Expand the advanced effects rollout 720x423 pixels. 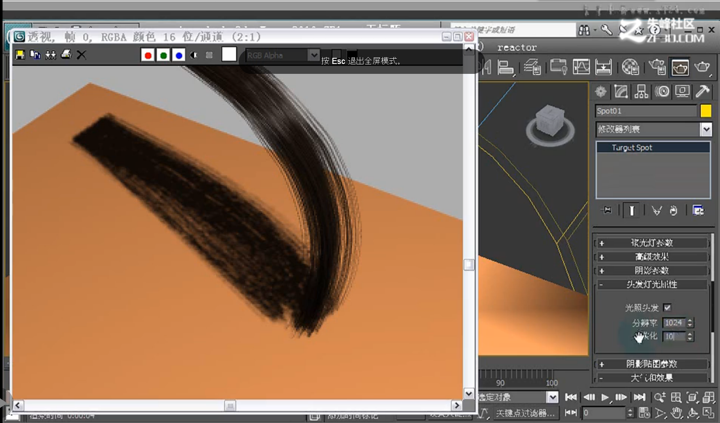[x=651, y=257]
